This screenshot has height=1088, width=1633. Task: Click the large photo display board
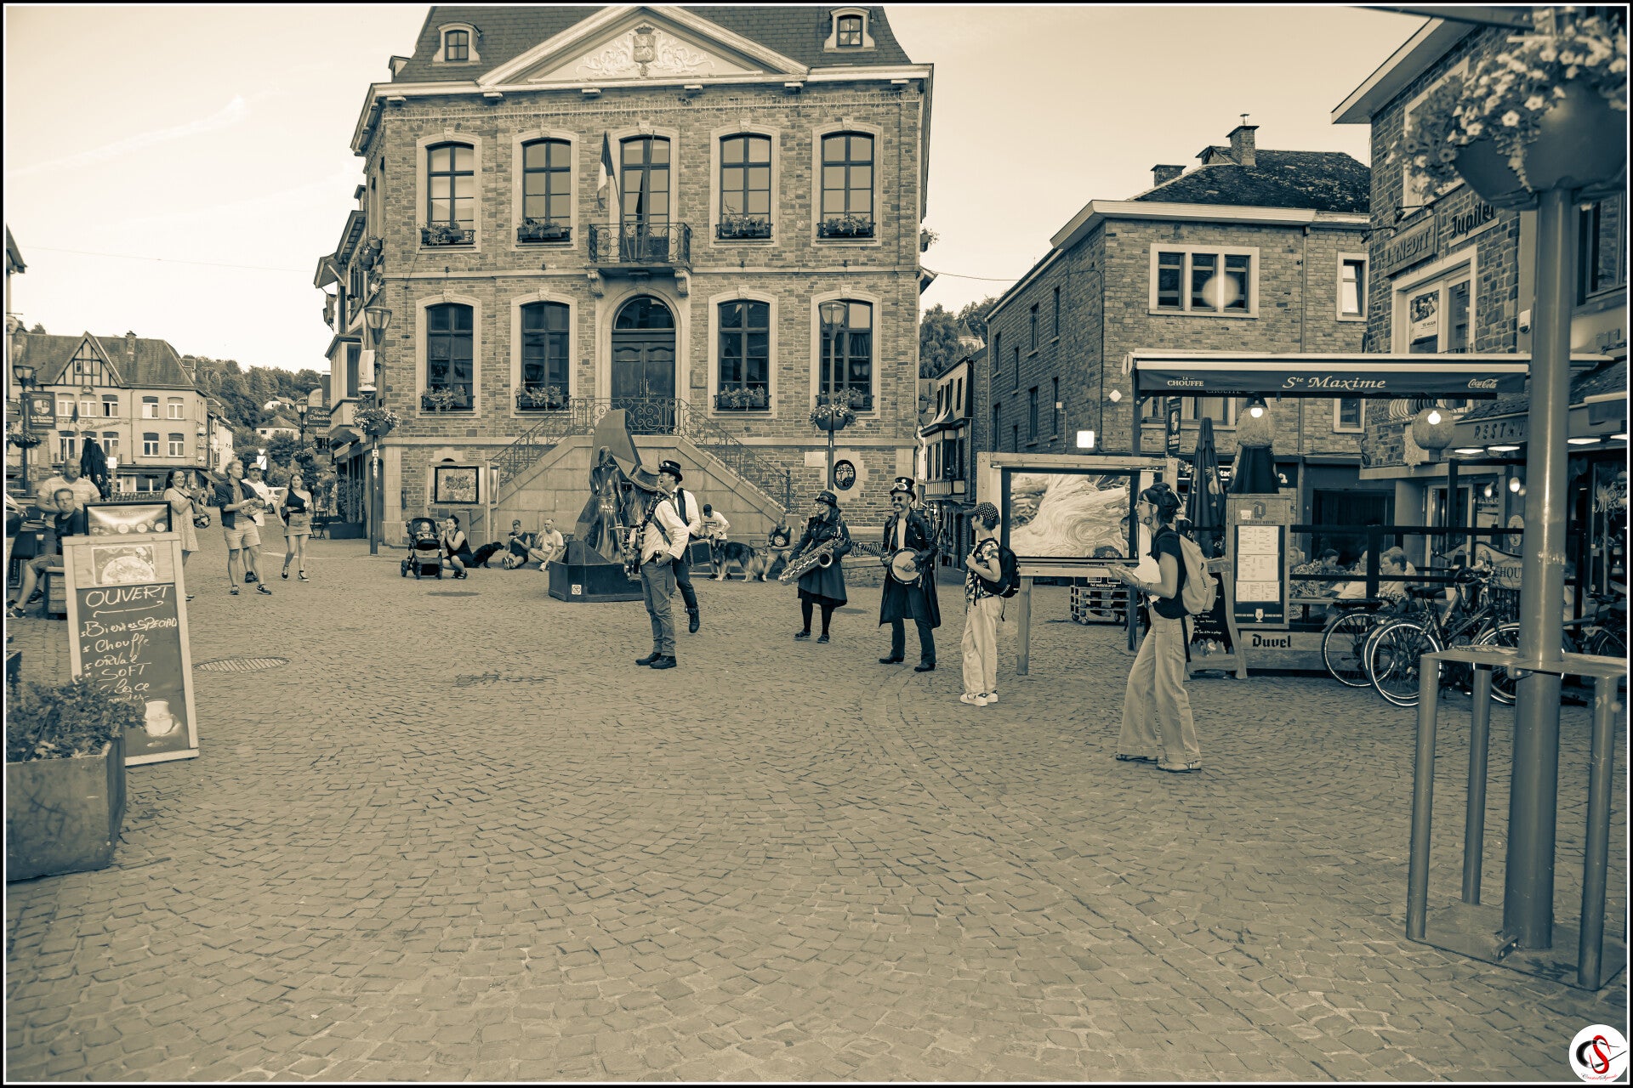pyautogui.click(x=1069, y=515)
